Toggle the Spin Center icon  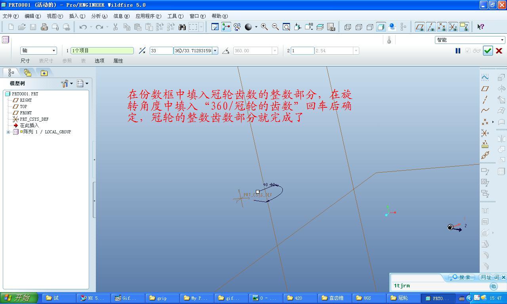[226, 27]
